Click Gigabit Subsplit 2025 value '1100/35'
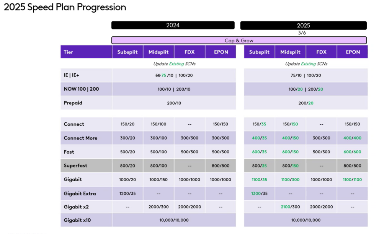 (x=259, y=180)
